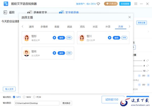
Task: Click the 更换主播 button
Action: (142, 23)
